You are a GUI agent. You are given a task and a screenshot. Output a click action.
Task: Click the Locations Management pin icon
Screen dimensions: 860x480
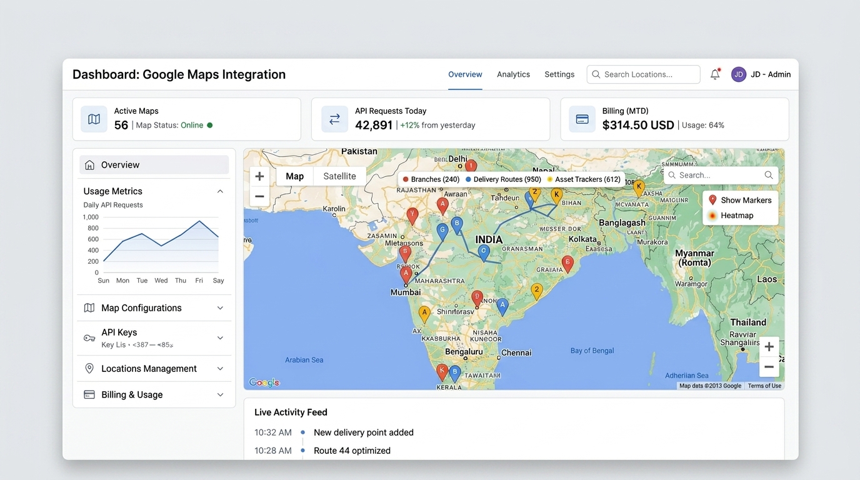[89, 369]
